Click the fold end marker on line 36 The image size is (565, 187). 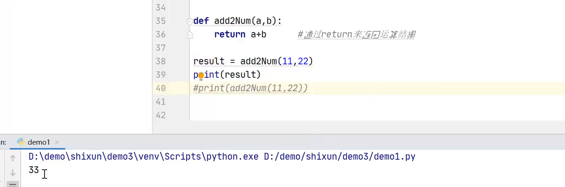(190, 35)
